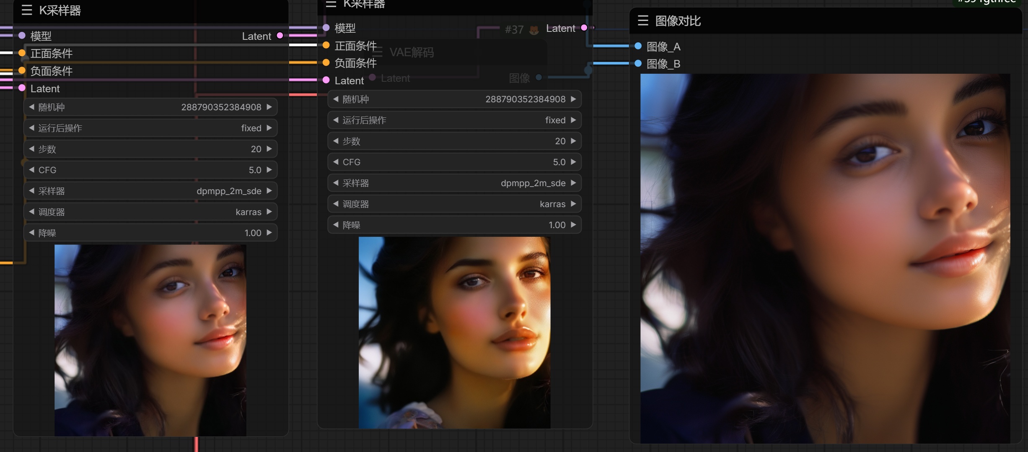This screenshot has width=1028, height=452.
Task: Click the 模型 input port on middle K采样器
Action: click(x=326, y=28)
